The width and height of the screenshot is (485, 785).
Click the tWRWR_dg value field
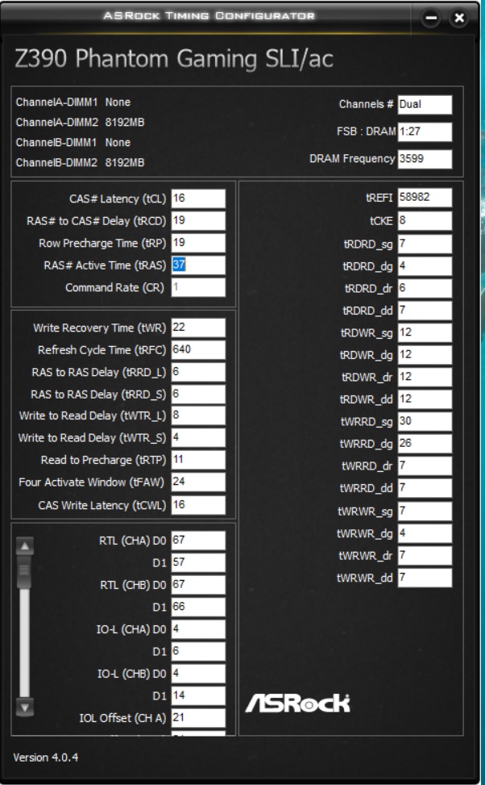[x=425, y=533]
